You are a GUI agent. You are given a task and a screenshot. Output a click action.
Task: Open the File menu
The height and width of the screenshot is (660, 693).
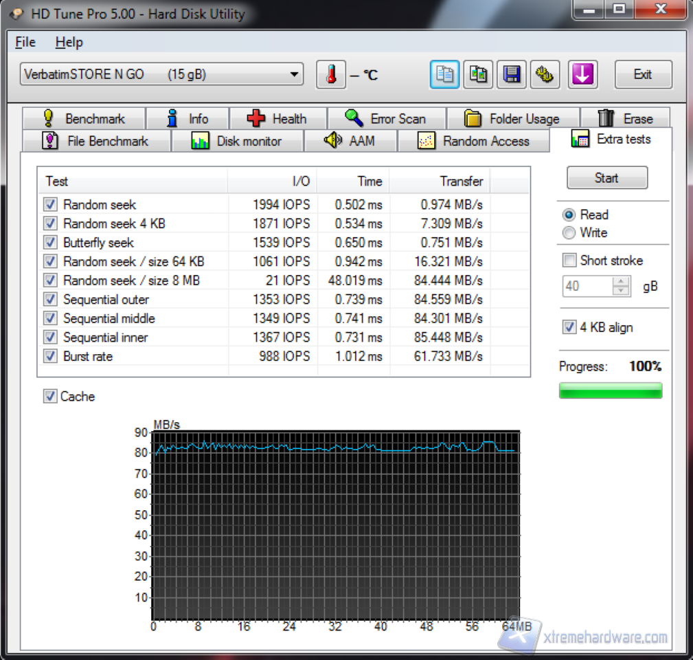point(25,42)
